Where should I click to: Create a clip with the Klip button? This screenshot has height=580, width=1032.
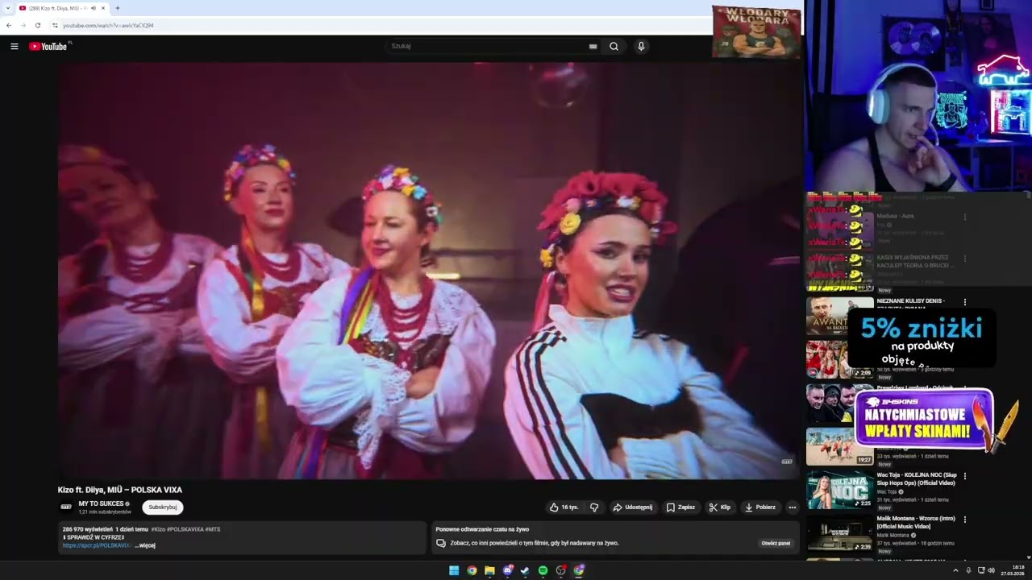(x=719, y=507)
